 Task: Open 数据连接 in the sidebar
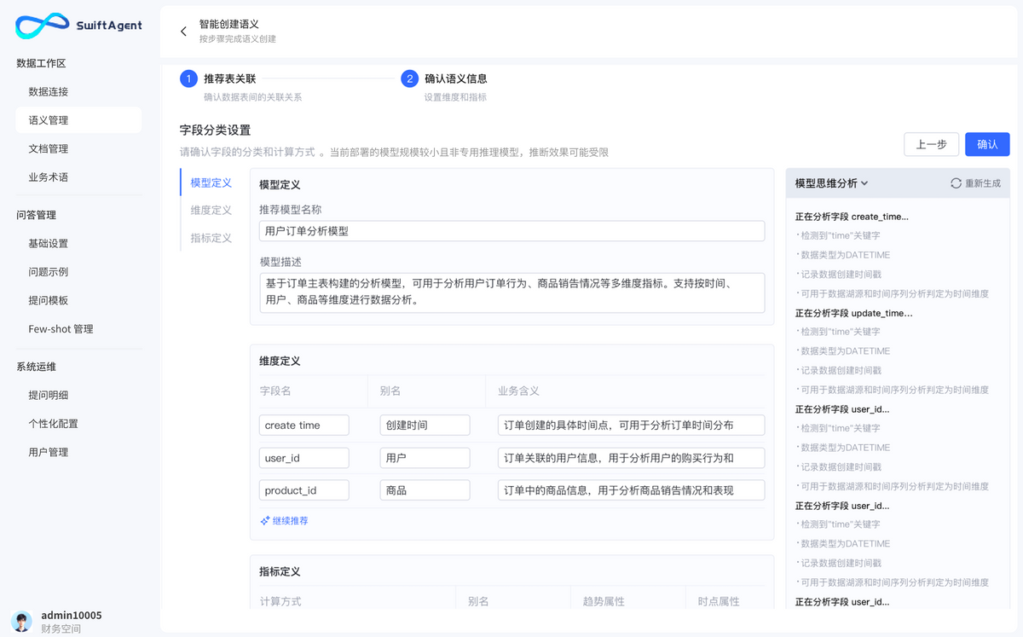click(48, 92)
